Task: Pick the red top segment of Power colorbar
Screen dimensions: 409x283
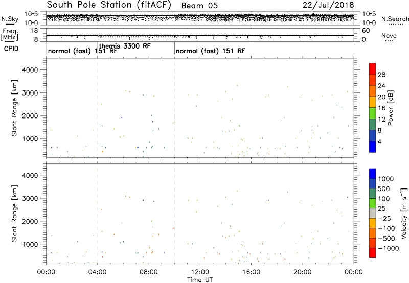Action: tap(373, 68)
